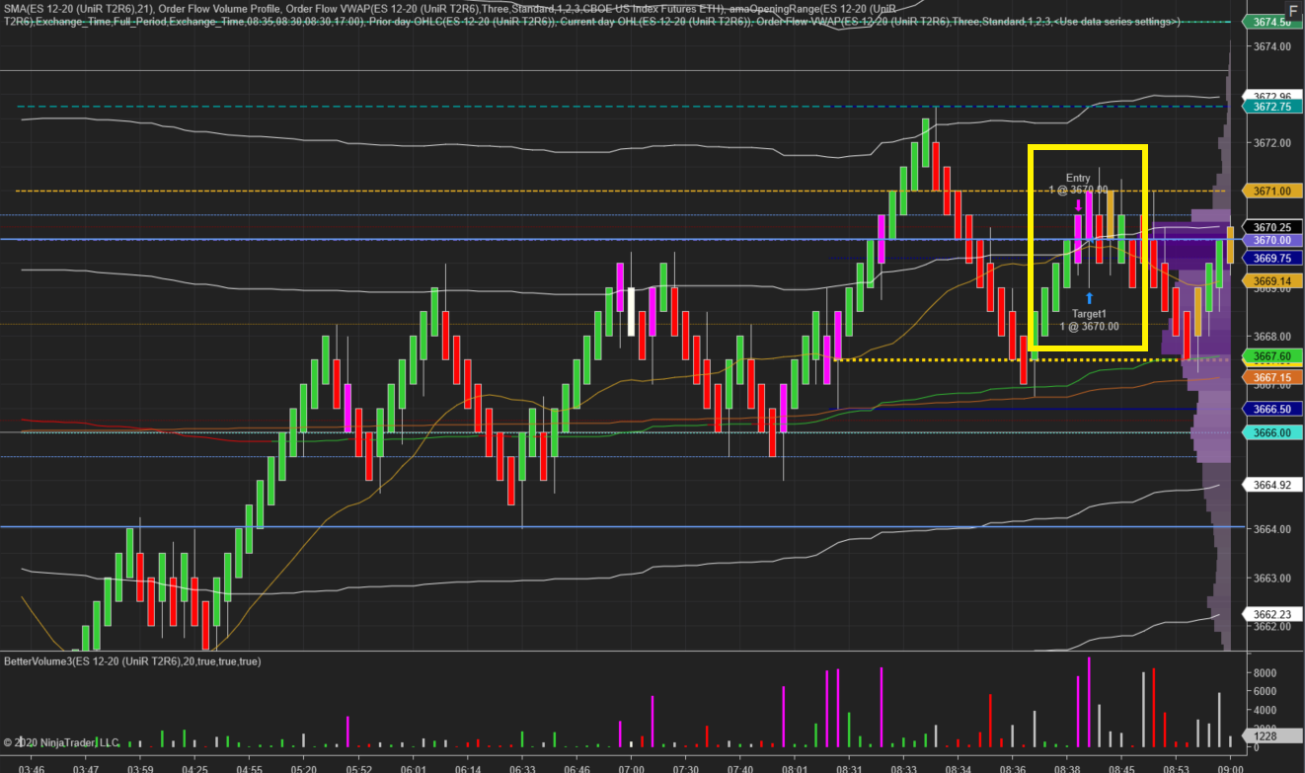Viewport: 1305px width, 773px height.
Task: Click the 3663.00 price axis label
Action: tap(1271, 578)
